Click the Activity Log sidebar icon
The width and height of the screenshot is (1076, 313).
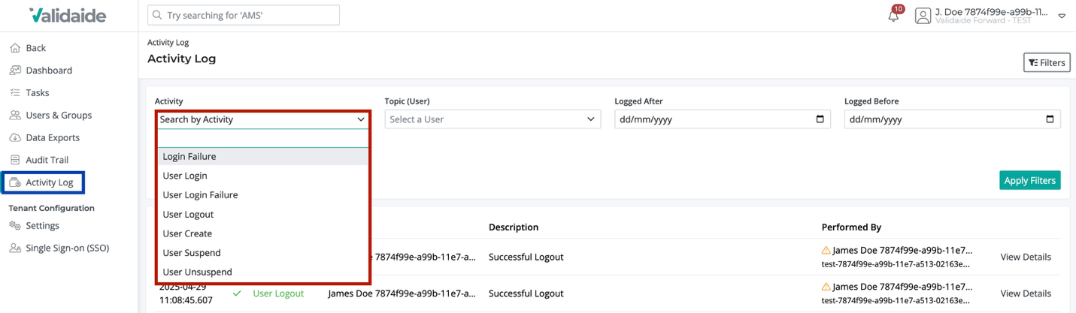point(15,182)
